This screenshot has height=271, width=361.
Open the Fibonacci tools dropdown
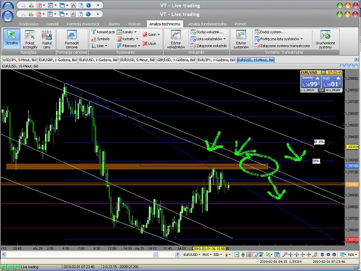click(x=128, y=46)
